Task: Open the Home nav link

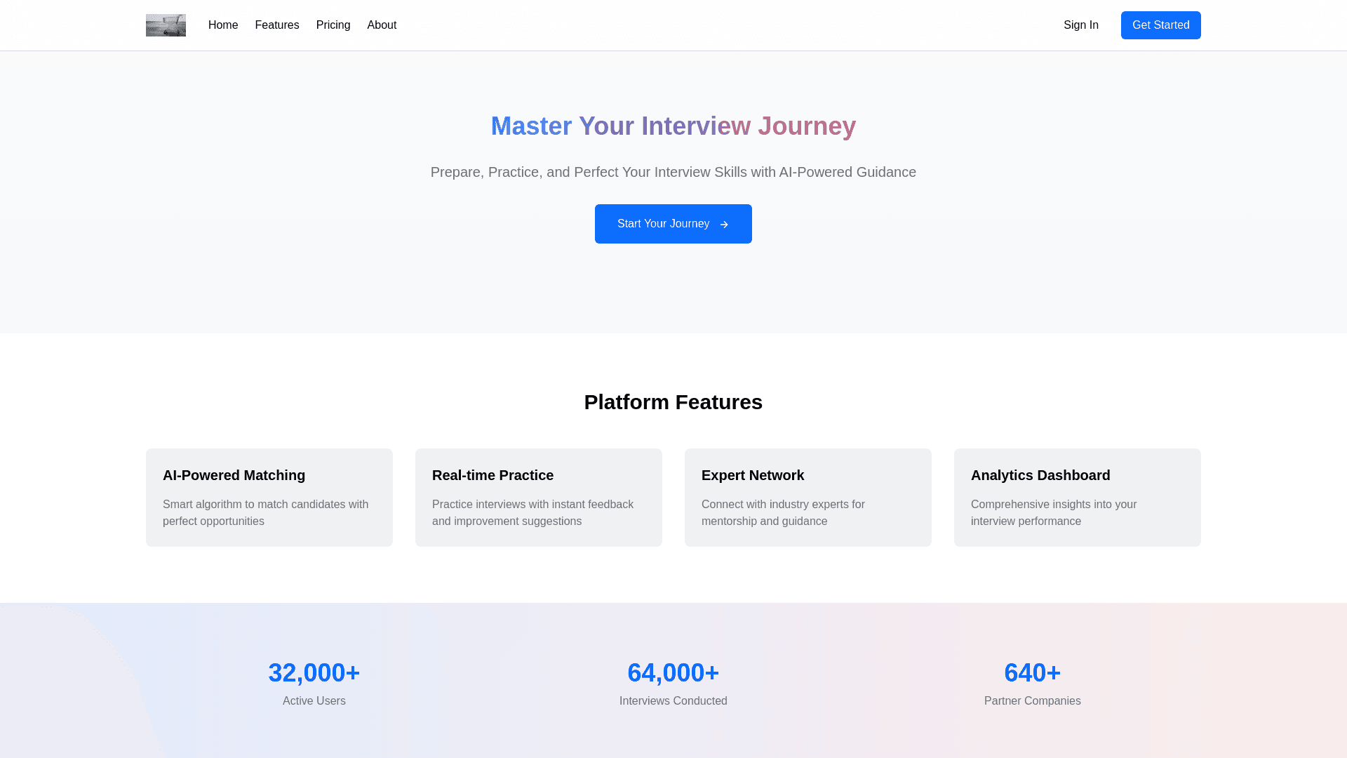Action: [x=223, y=25]
